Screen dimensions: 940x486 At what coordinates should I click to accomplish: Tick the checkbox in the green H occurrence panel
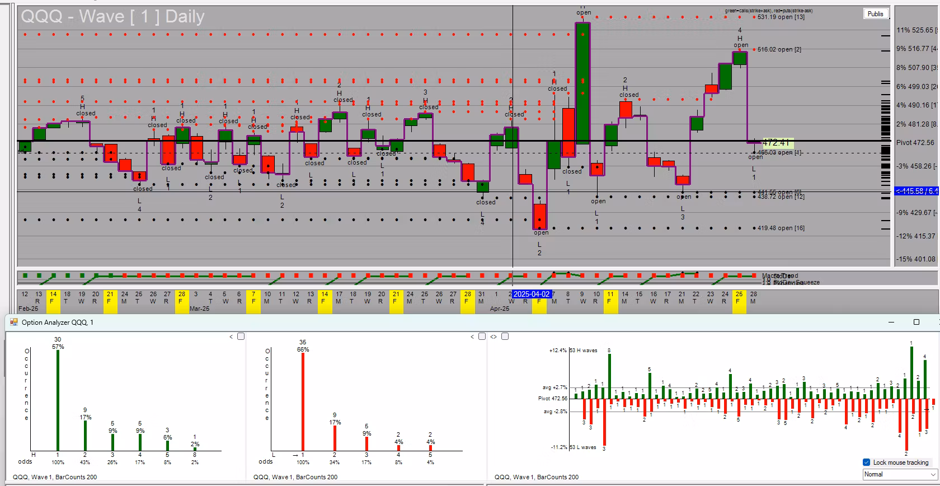241,337
